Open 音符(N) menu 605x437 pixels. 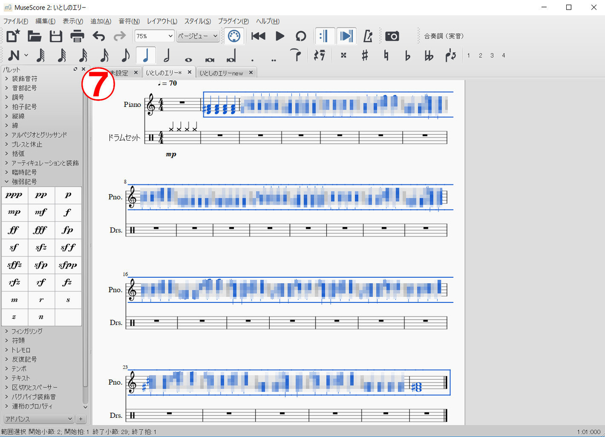coord(129,21)
